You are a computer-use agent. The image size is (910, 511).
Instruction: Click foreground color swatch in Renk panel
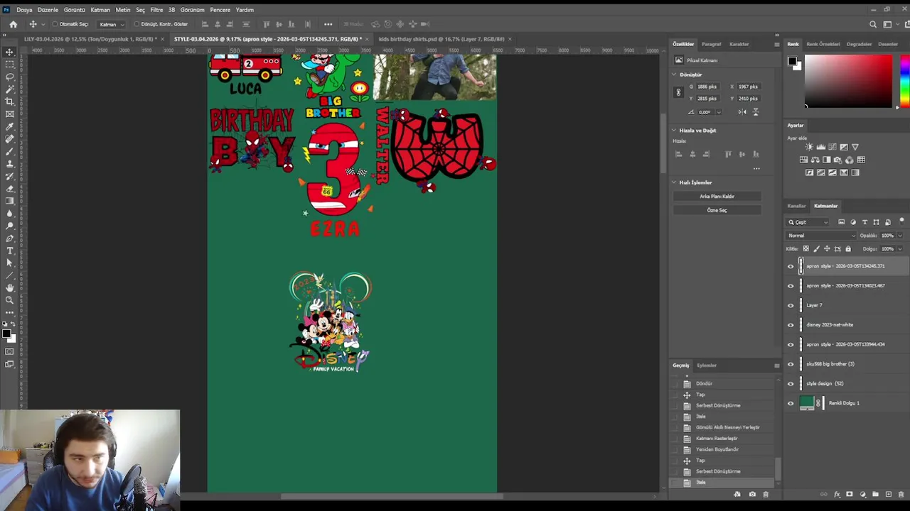(792, 61)
